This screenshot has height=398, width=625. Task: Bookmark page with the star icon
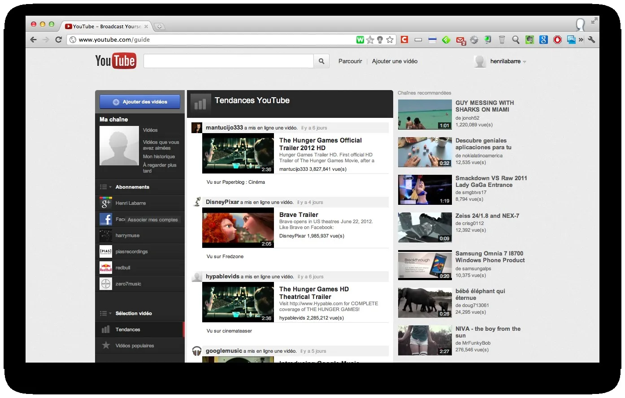point(390,40)
